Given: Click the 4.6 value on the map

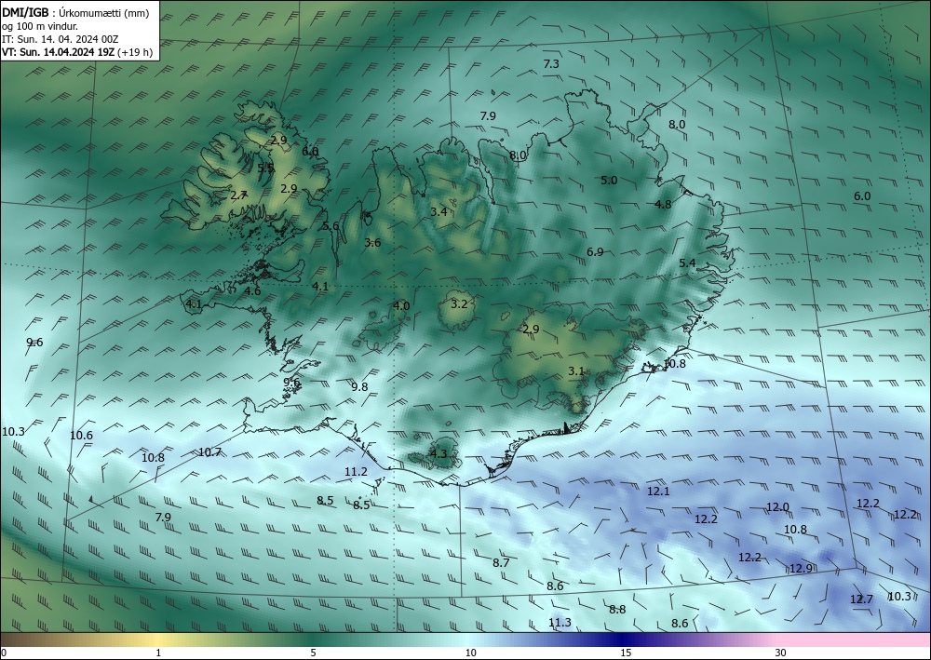Looking at the screenshot, I should (252, 290).
